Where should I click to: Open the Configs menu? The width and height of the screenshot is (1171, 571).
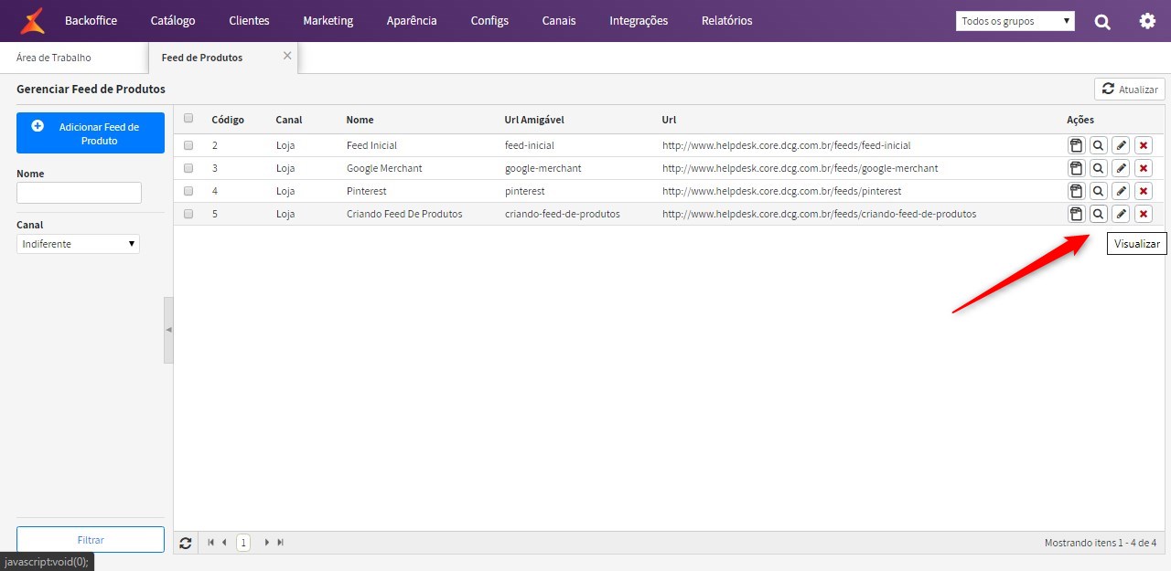coord(489,21)
